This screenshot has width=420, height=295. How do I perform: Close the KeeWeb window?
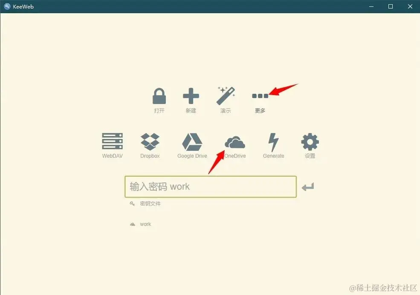410,6
